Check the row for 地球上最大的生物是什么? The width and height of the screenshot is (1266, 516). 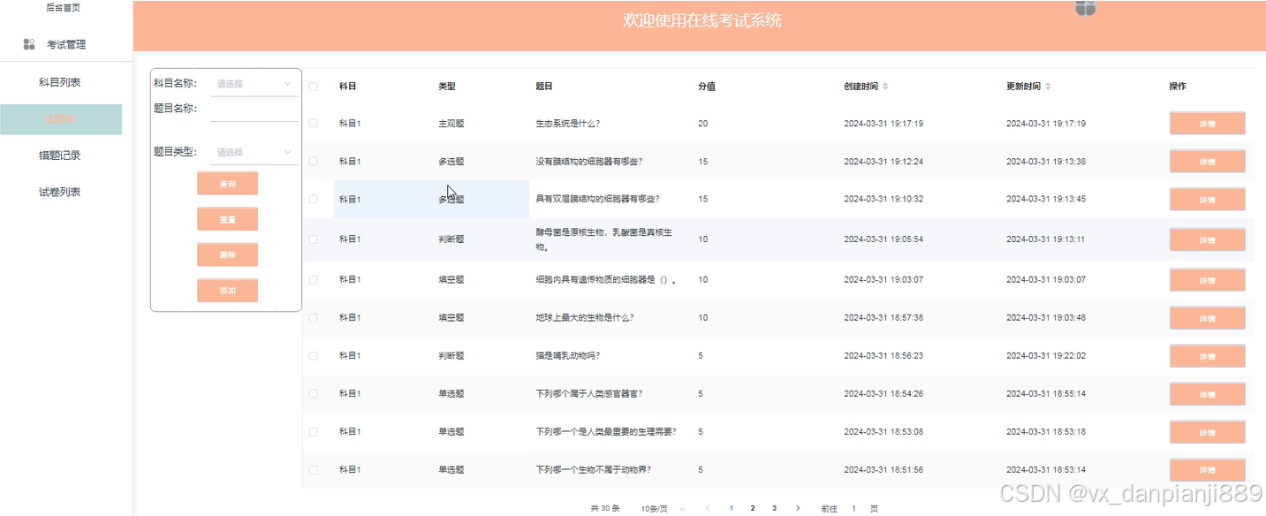point(314,317)
